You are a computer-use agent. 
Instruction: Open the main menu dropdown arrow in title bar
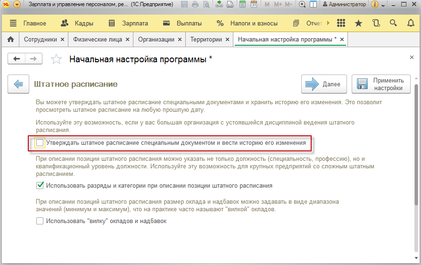[17, 4]
